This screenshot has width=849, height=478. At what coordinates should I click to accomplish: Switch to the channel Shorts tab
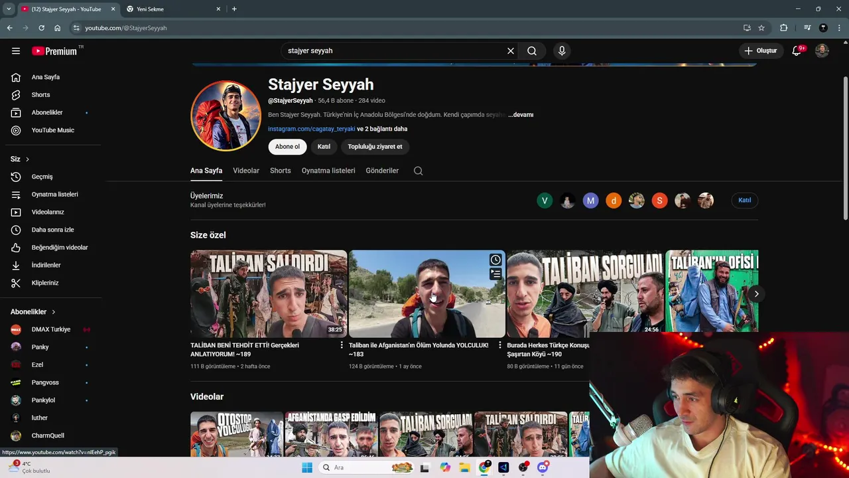click(x=280, y=171)
